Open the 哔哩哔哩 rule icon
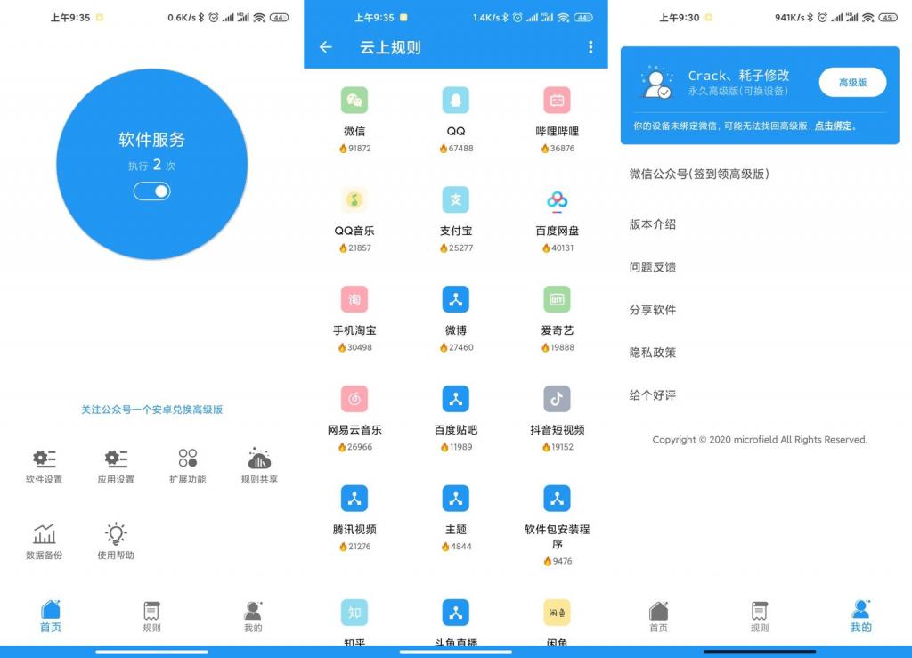912x658 pixels. point(557,98)
